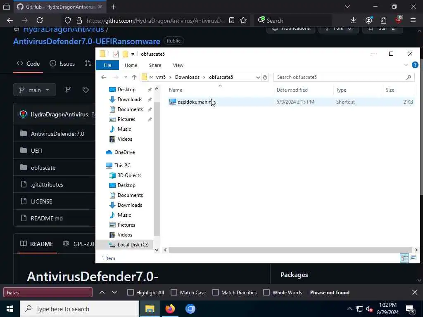Open Quick Access Toolbar customize dropdown
423x317 pixels.
133,54
